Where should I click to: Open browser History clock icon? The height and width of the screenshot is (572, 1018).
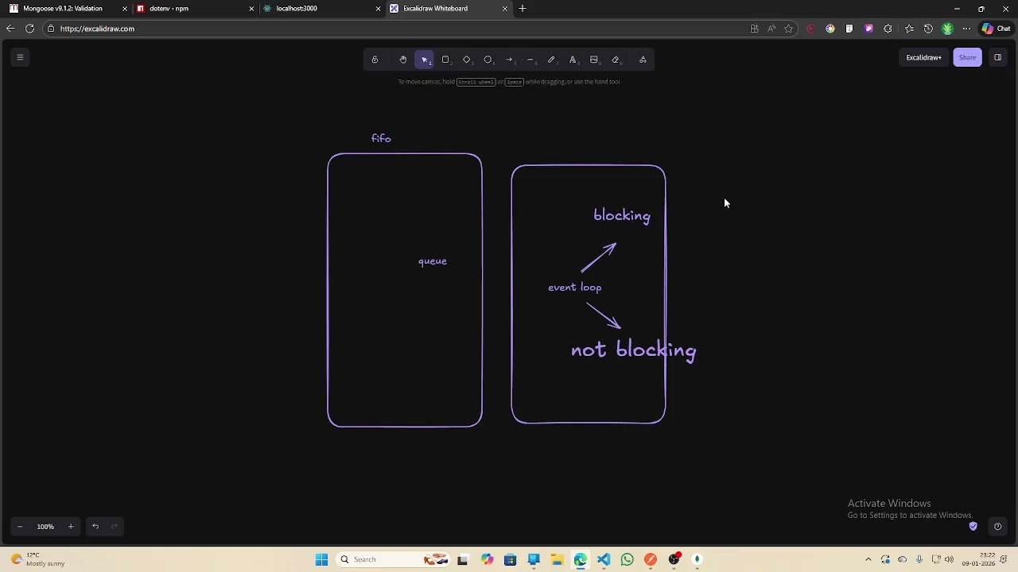click(928, 29)
